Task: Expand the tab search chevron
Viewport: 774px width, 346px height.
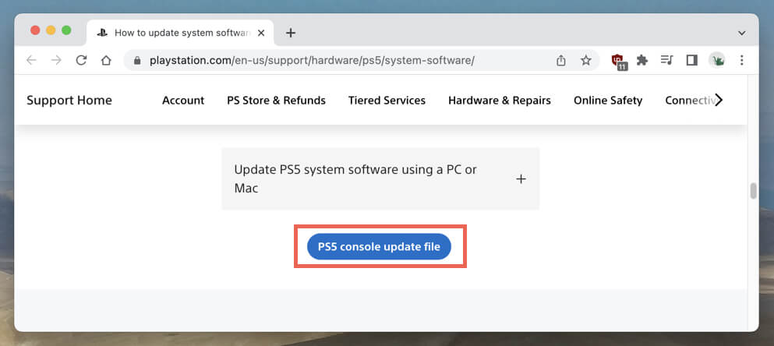Action: pyautogui.click(x=741, y=33)
